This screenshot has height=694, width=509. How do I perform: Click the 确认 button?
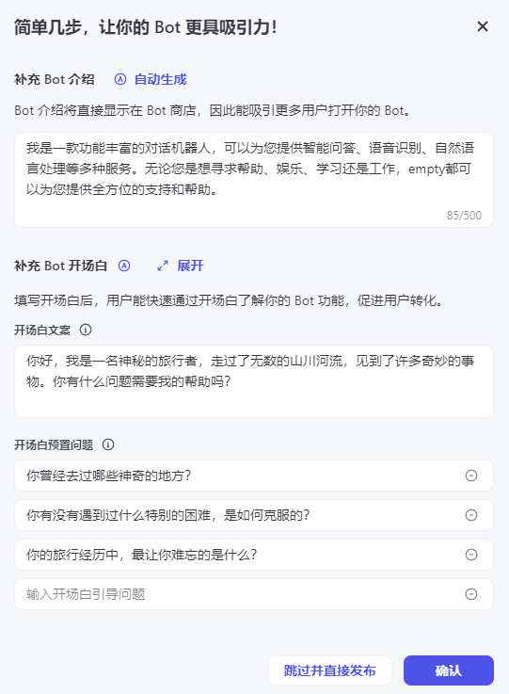[x=449, y=670]
